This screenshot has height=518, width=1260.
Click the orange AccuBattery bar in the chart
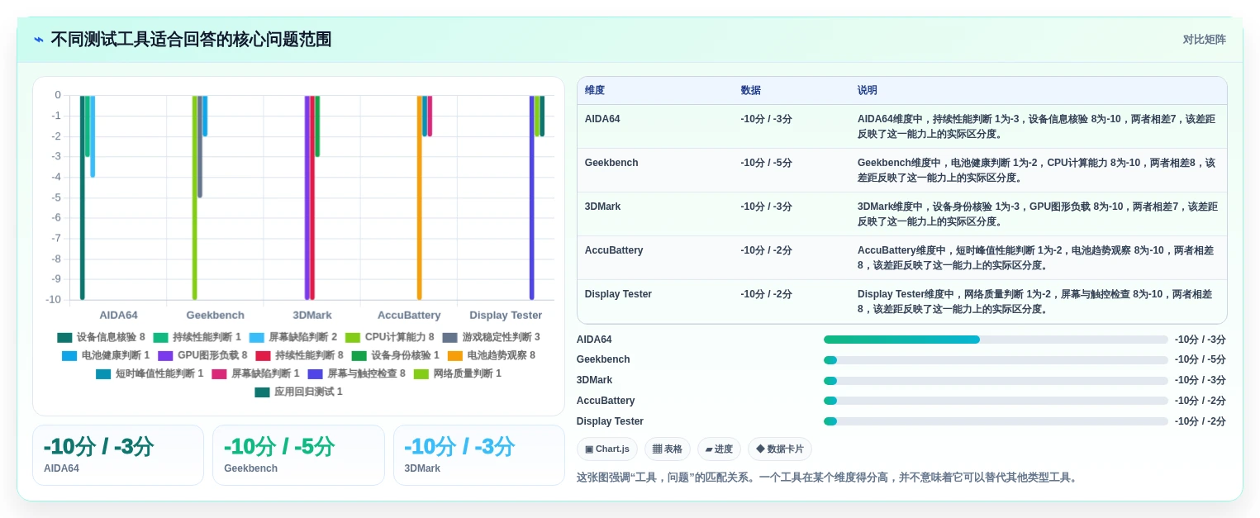point(420,197)
